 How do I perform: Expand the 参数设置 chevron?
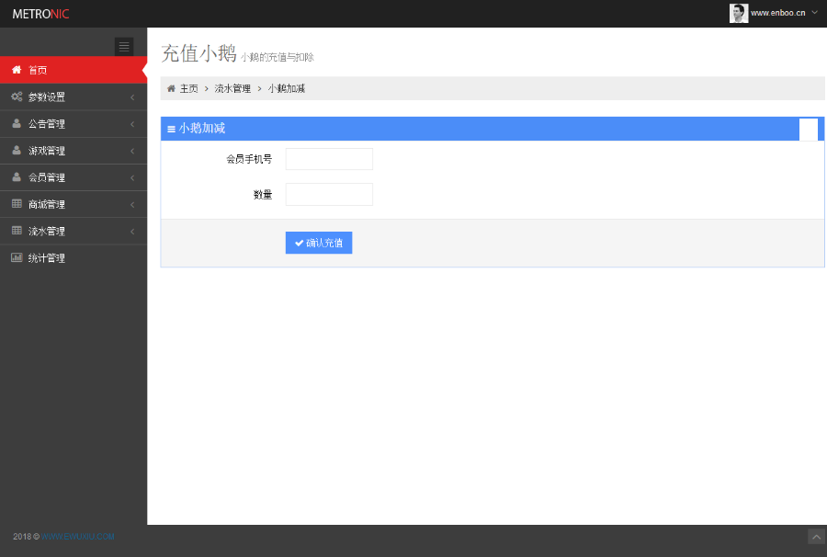[x=132, y=97]
